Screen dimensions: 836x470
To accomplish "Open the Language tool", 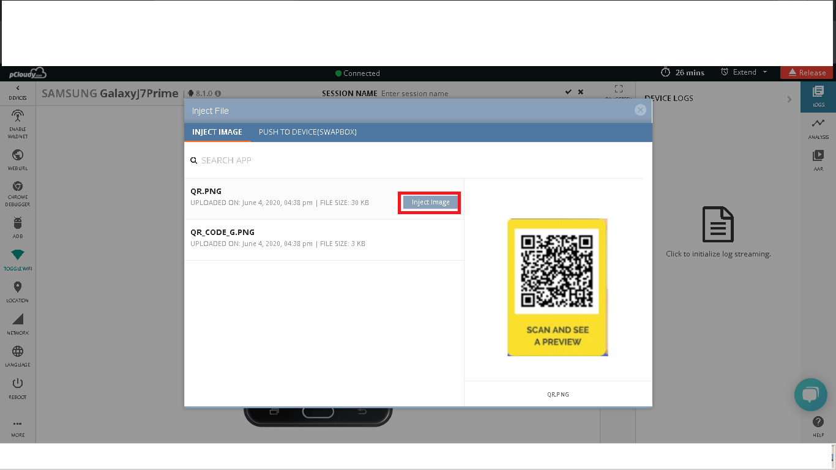I will (18, 356).
